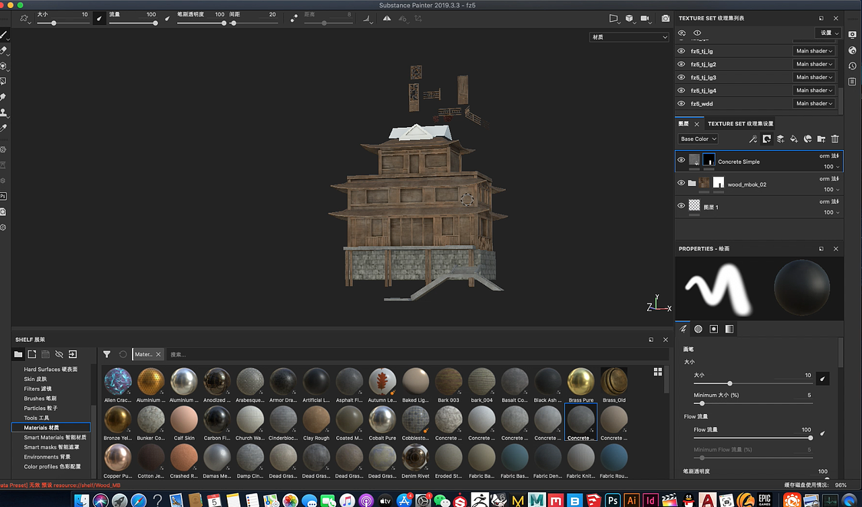Screen dimensions: 862x507
Task: Click the shelf folder icon
Action: pyautogui.click(x=18, y=354)
